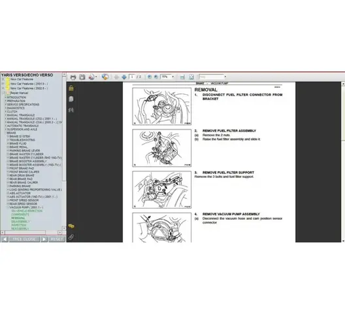This screenshot has height=314, width=345.
Task: Open COMPONENTS link under VACUUM PUMP
Action: [20, 215]
